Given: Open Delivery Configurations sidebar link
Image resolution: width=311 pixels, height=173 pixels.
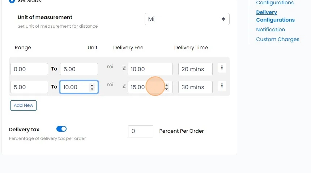Looking at the screenshot, I should point(275,16).
